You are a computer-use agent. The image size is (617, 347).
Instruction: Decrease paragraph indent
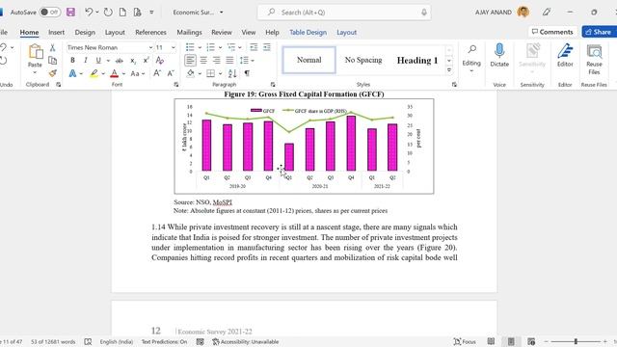pos(254,47)
